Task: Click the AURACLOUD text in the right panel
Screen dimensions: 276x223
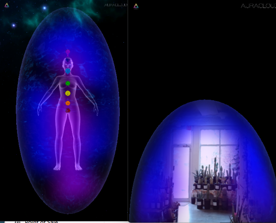Action: click(x=258, y=6)
